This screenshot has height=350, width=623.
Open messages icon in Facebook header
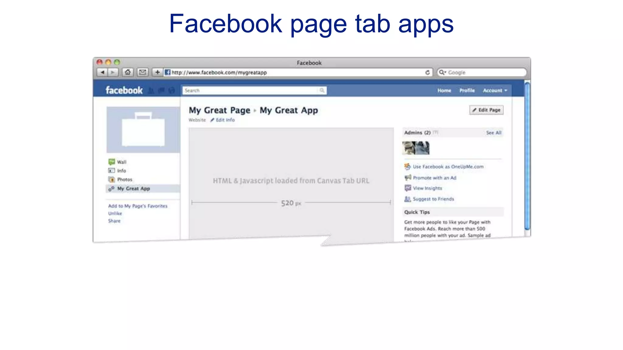(x=161, y=91)
